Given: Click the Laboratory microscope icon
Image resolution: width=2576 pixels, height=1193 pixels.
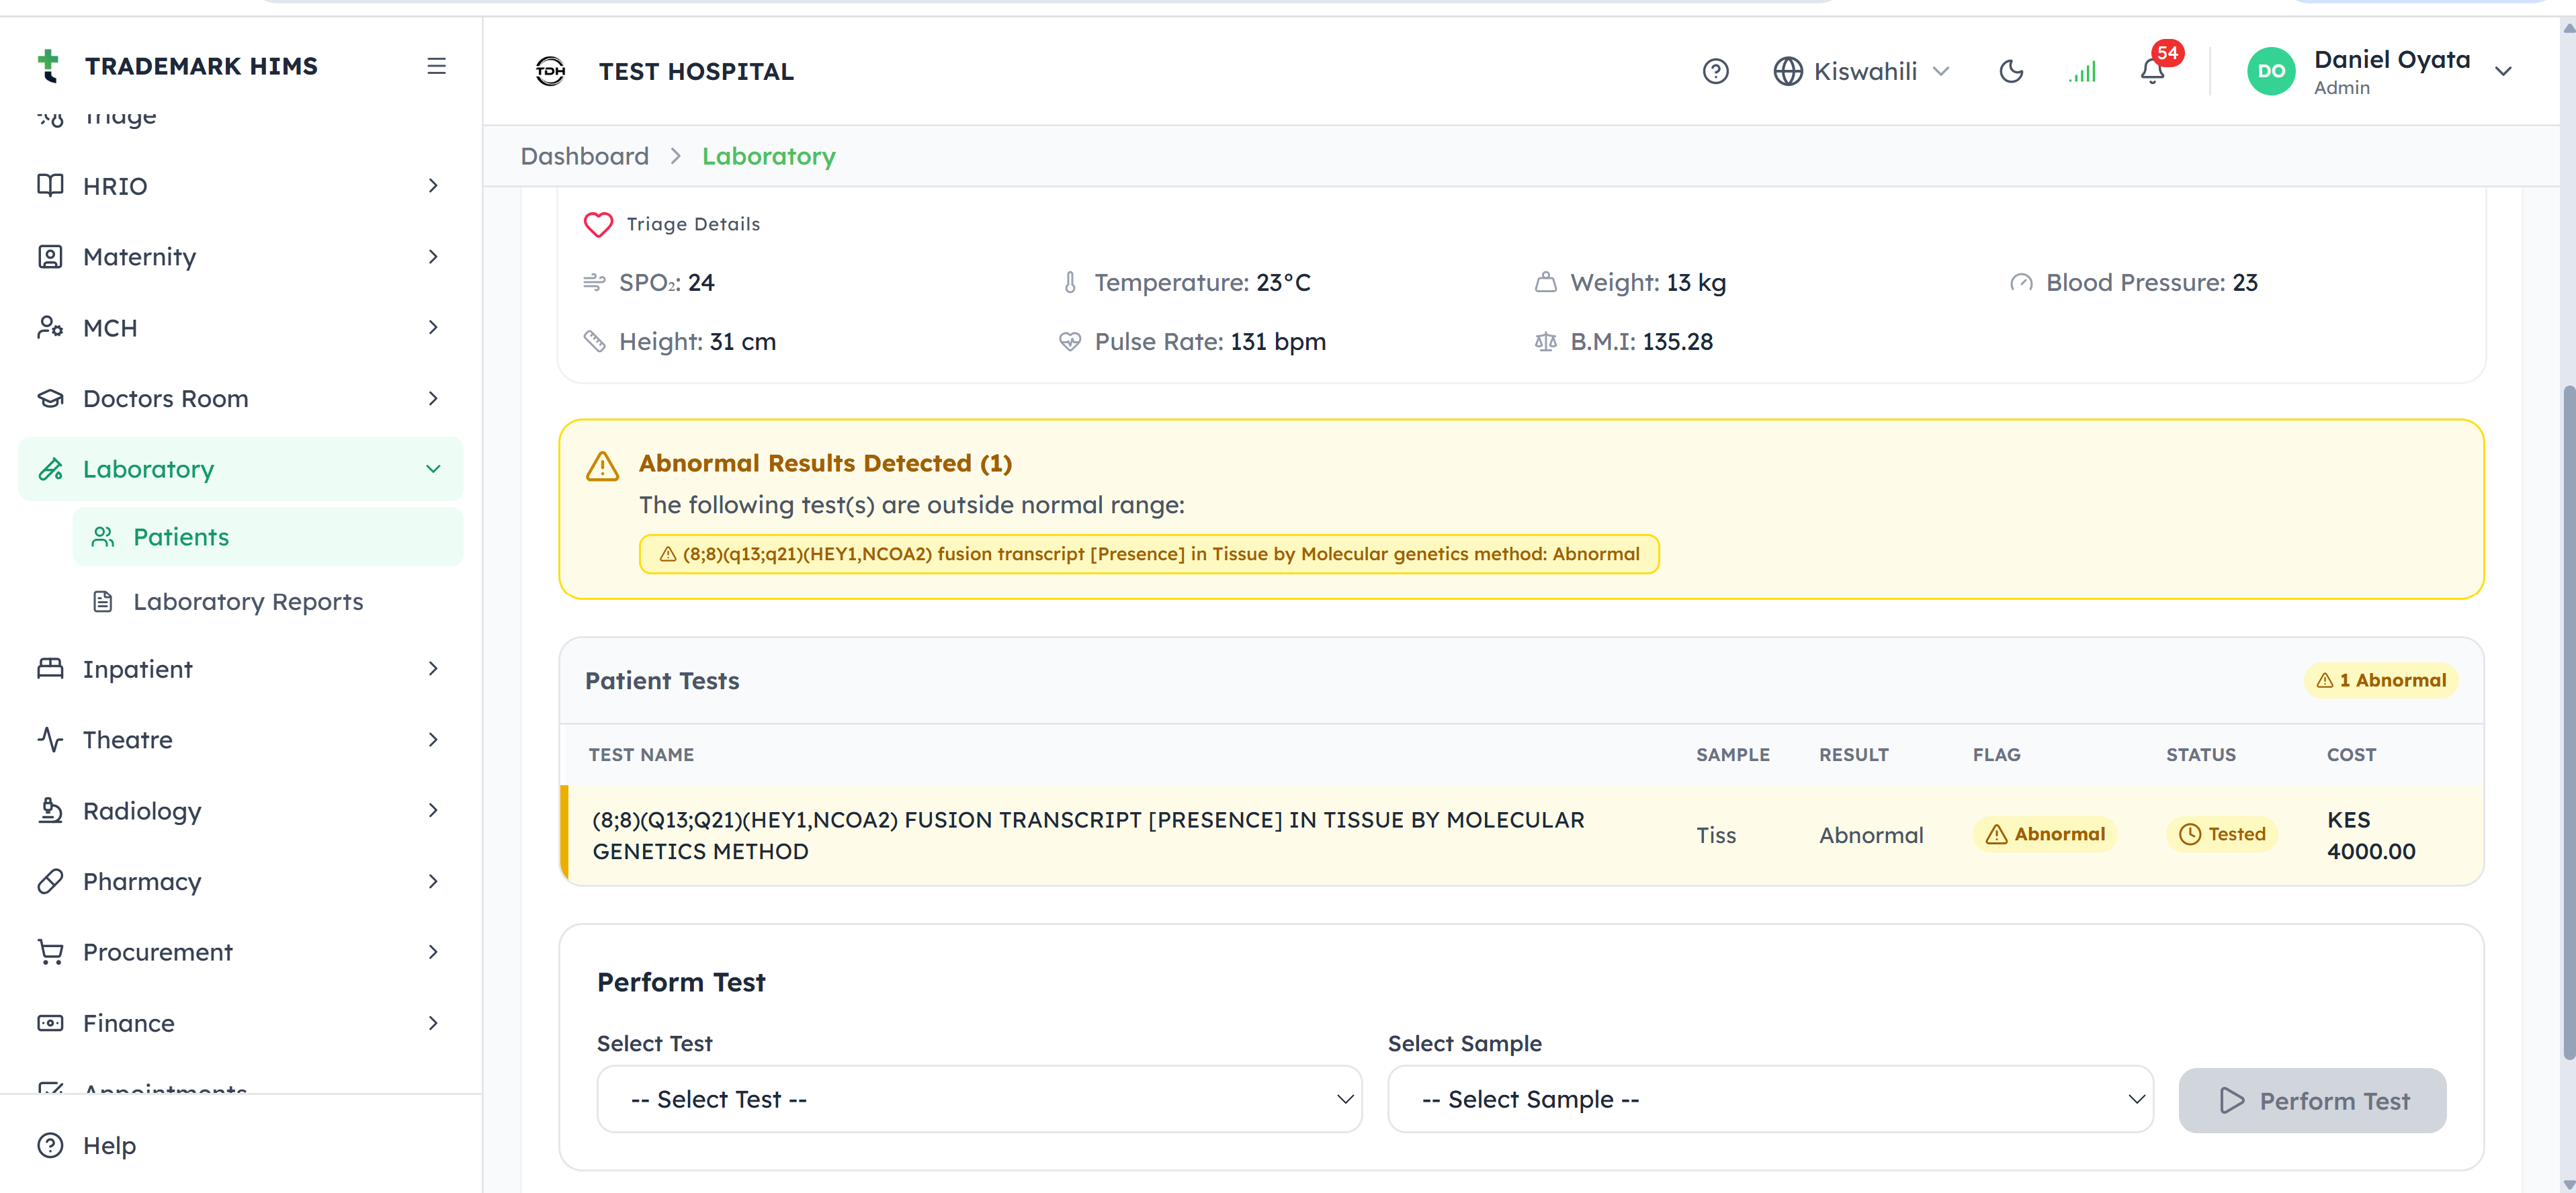Looking at the screenshot, I should [x=50, y=469].
